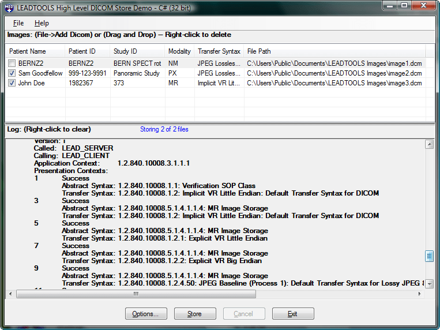The height and width of the screenshot is (330, 440).
Task: Click horizontal scrollbar right arrow in log
Action: click(x=419, y=294)
